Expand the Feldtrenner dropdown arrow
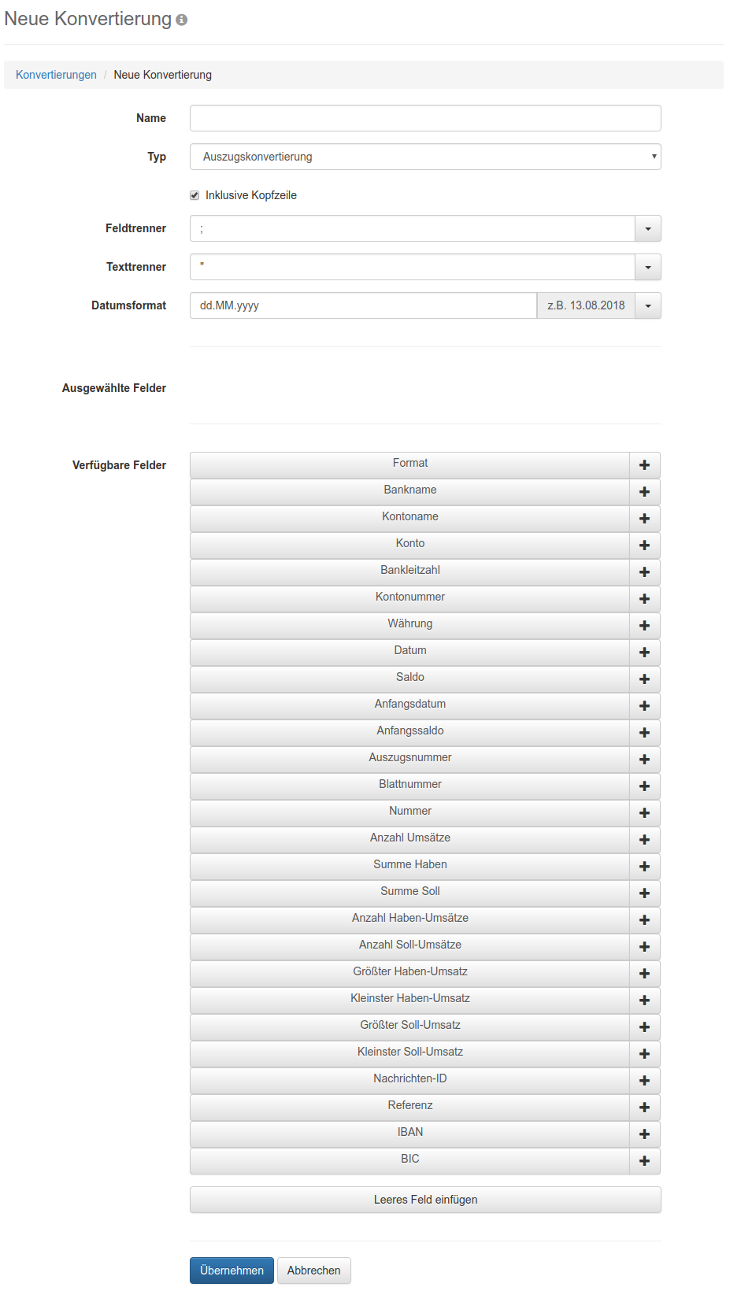The image size is (730, 1291). point(648,228)
